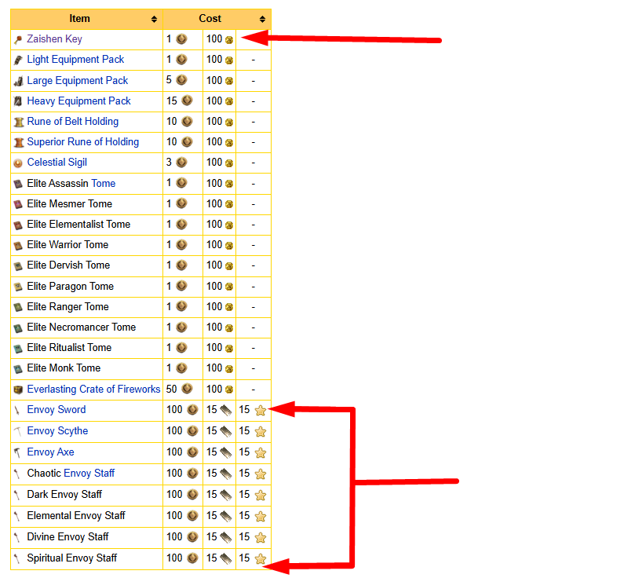Image resolution: width=624 pixels, height=578 pixels.
Task: Click the Elite Warrior Tome book icon
Action: [x=18, y=246]
